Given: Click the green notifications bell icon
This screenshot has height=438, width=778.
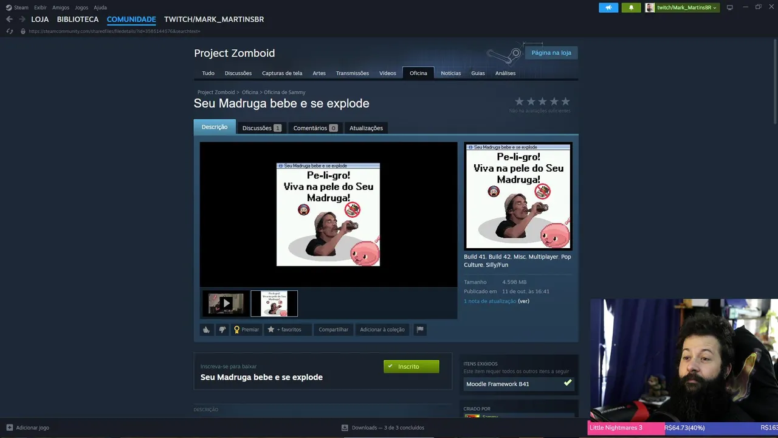Looking at the screenshot, I should 631,7.
